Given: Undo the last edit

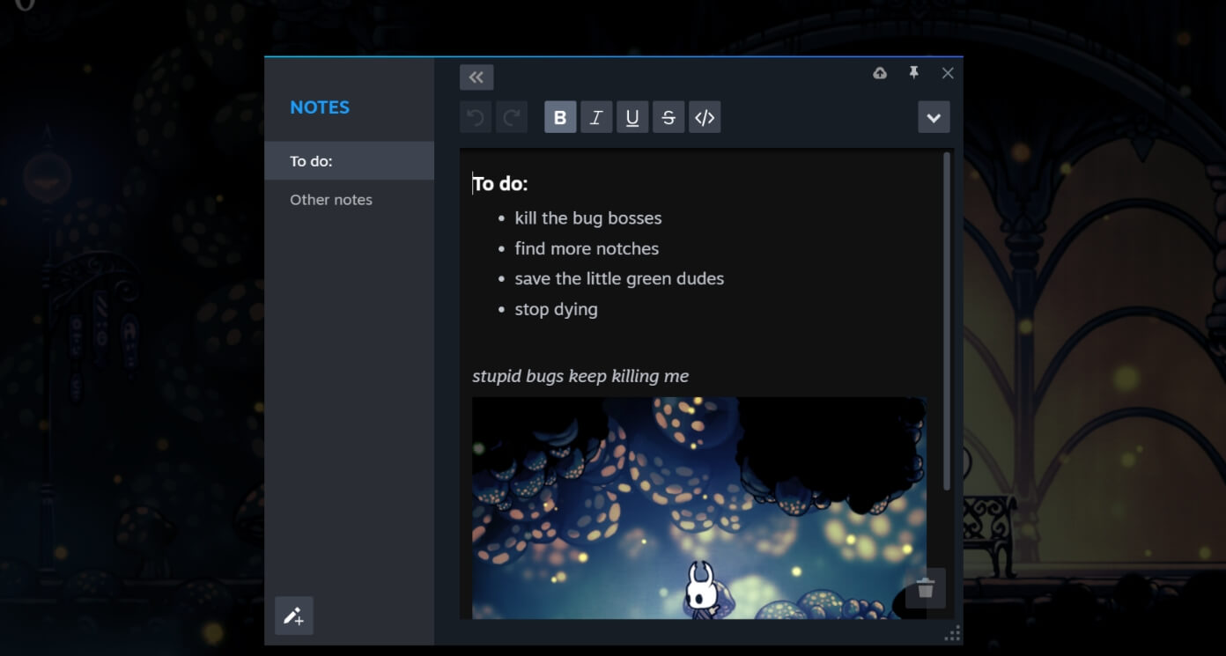Looking at the screenshot, I should pyautogui.click(x=476, y=117).
